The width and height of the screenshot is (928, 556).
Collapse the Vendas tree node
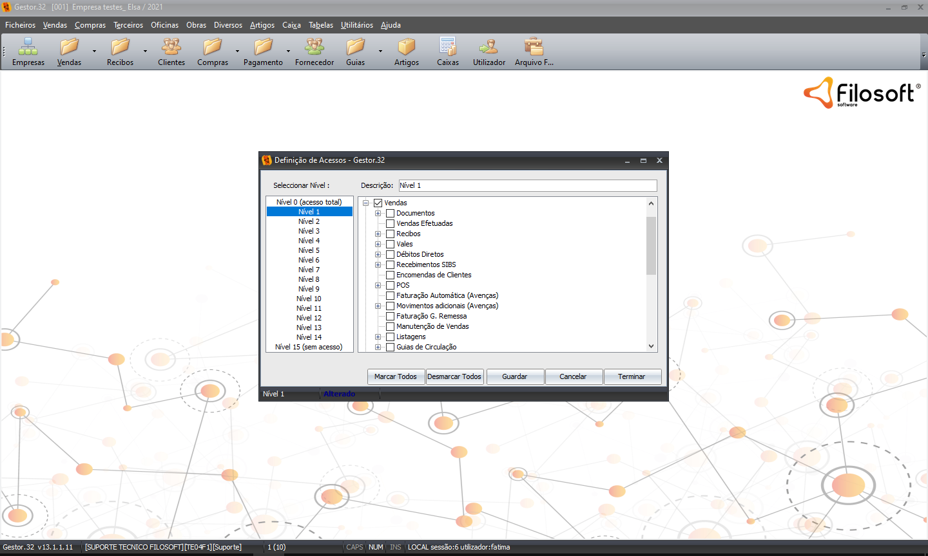366,203
